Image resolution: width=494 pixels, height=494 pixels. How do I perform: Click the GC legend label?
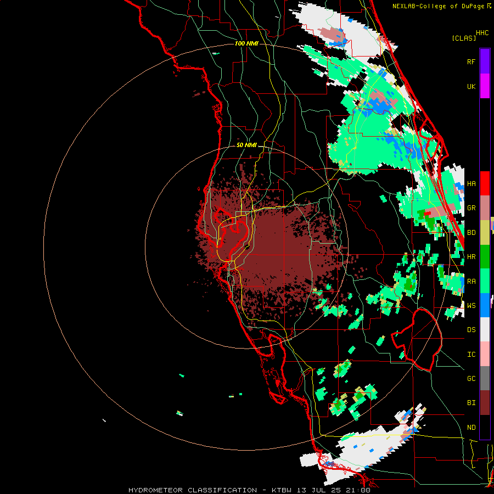click(x=471, y=379)
